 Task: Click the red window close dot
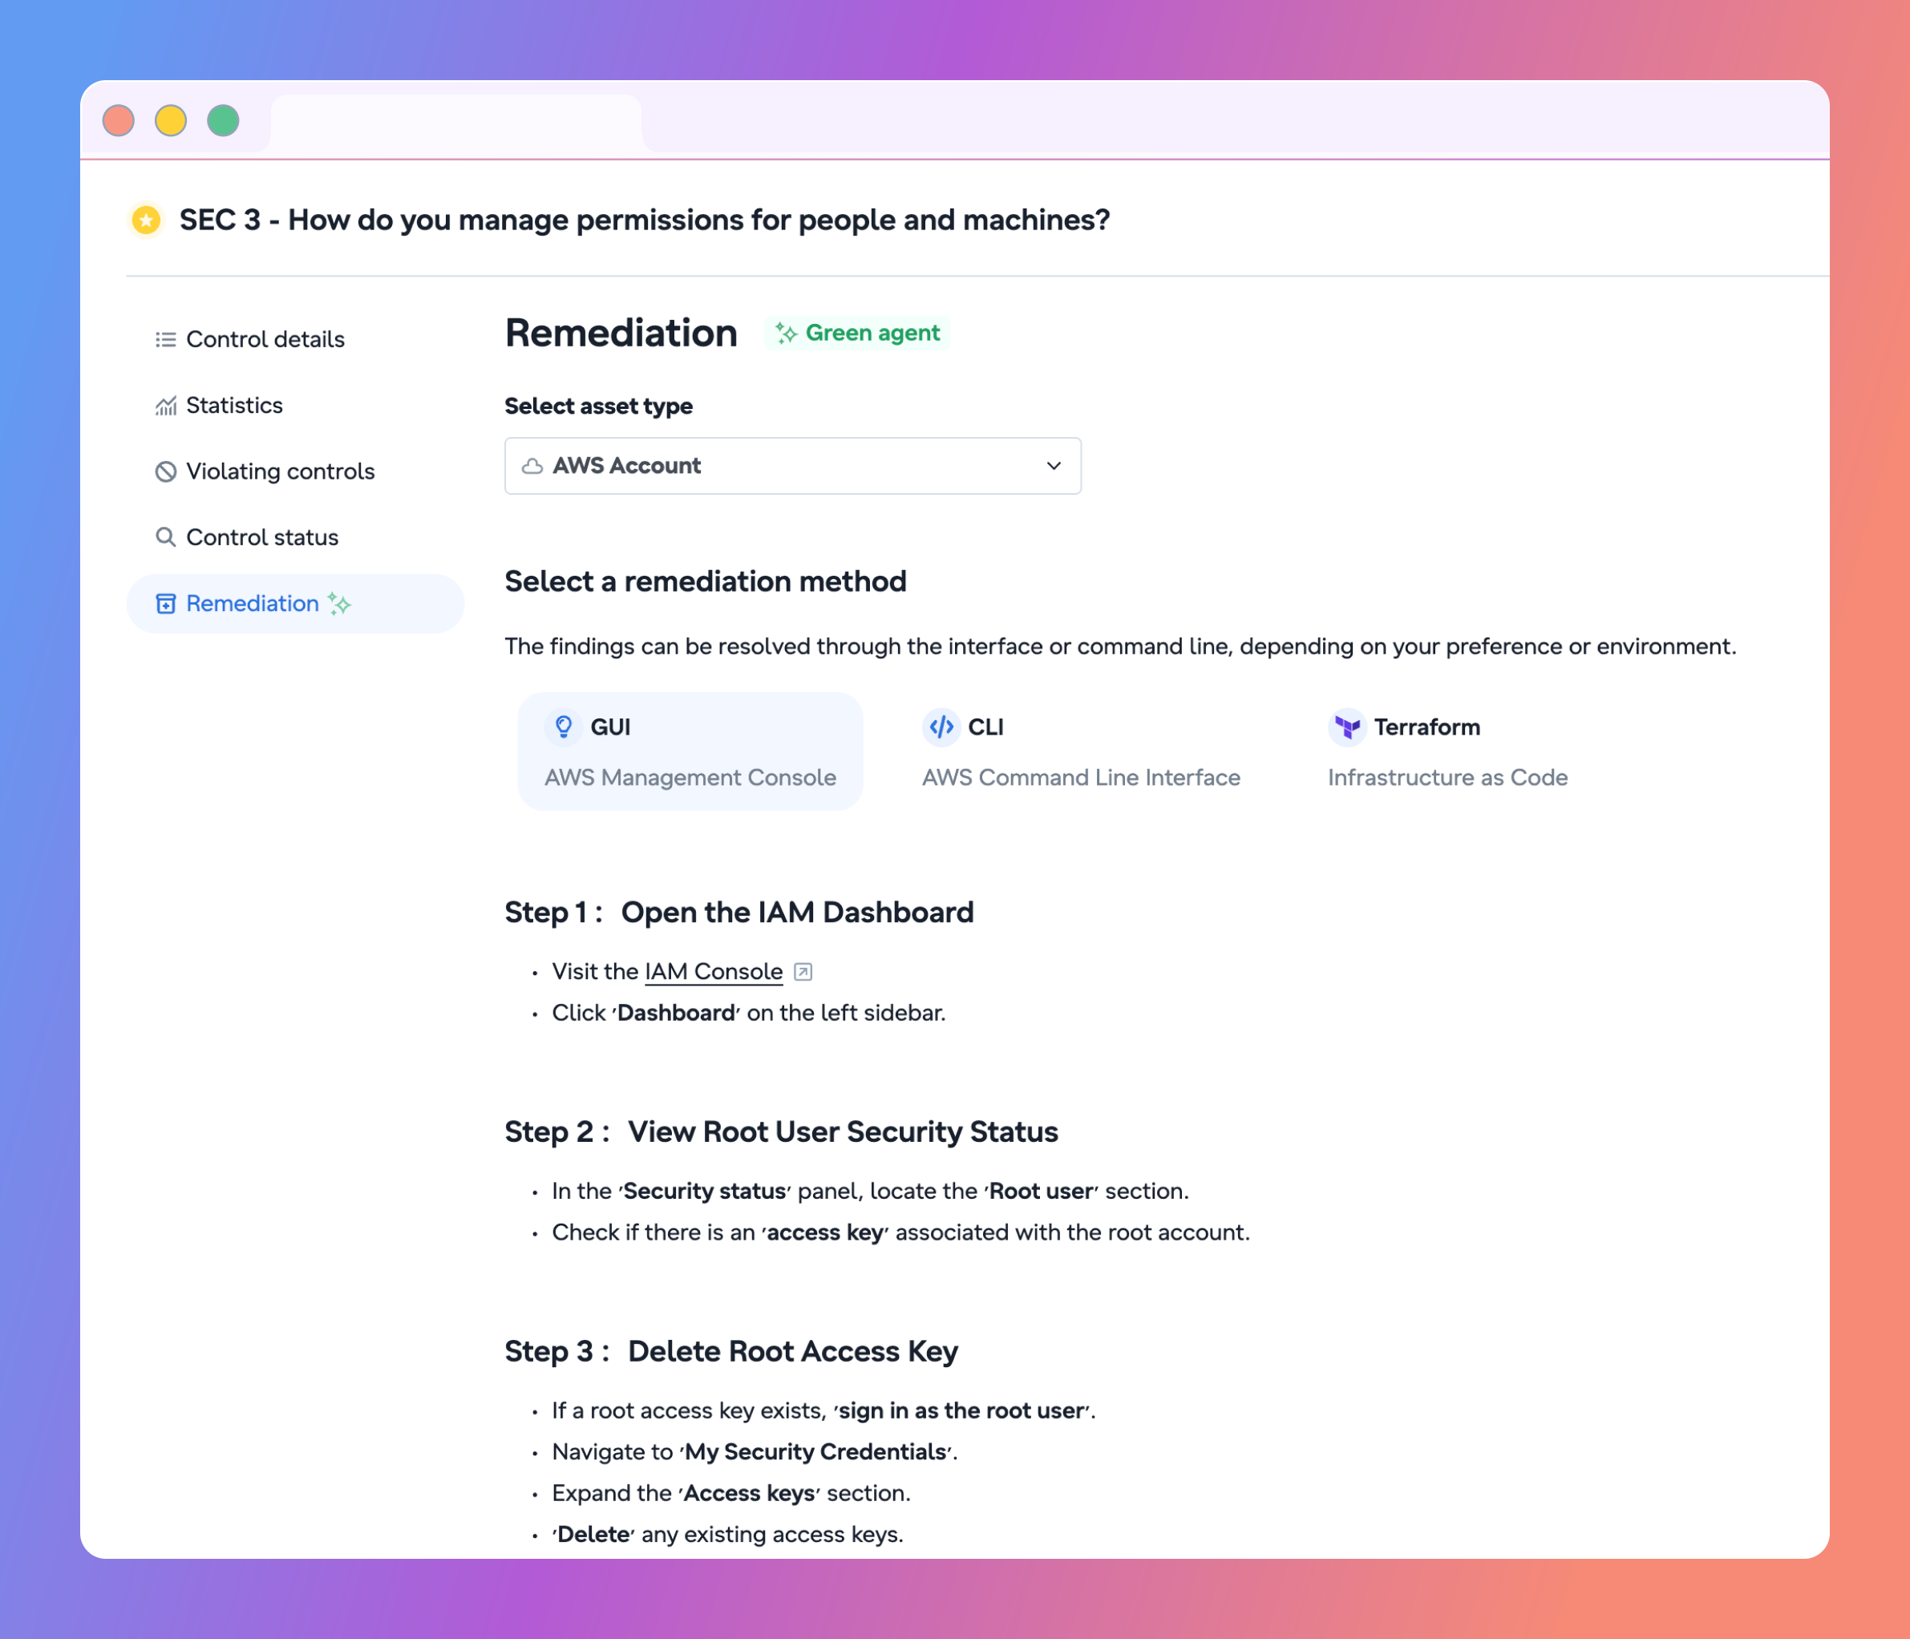119,121
